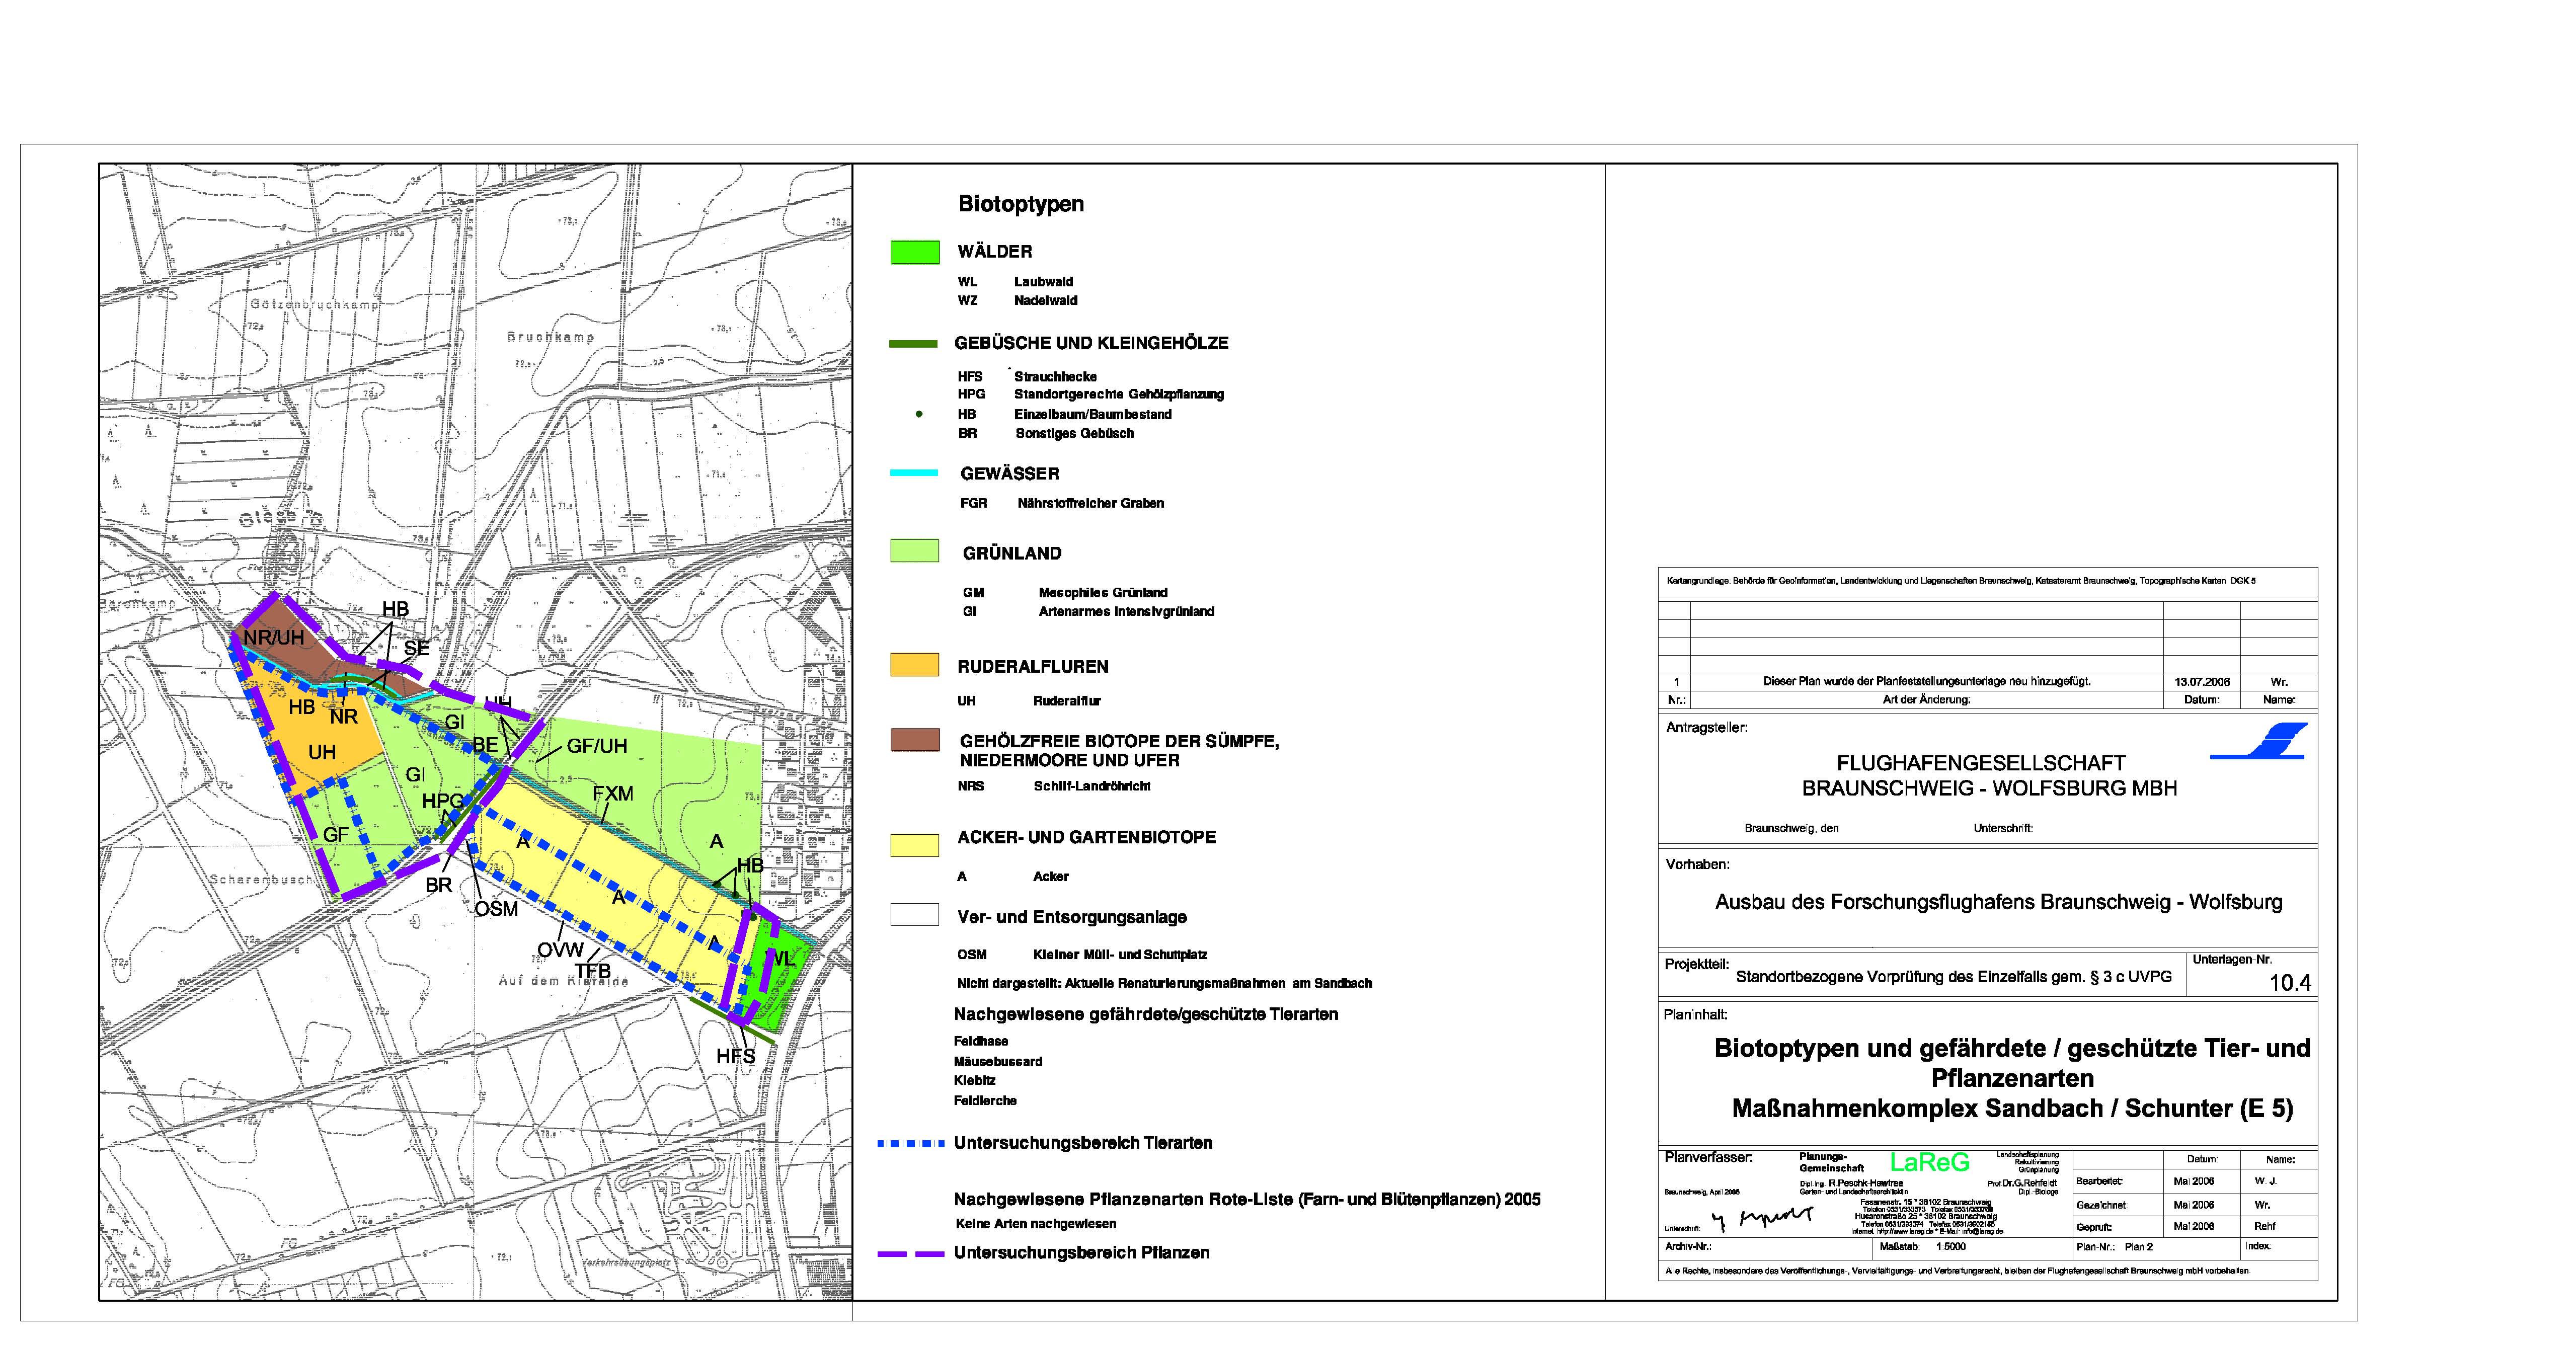Click 'Maßnahmenkomplex Sandbach / Schunter (E 5)' title
2576x1347 pixels.
coord(2013,1109)
